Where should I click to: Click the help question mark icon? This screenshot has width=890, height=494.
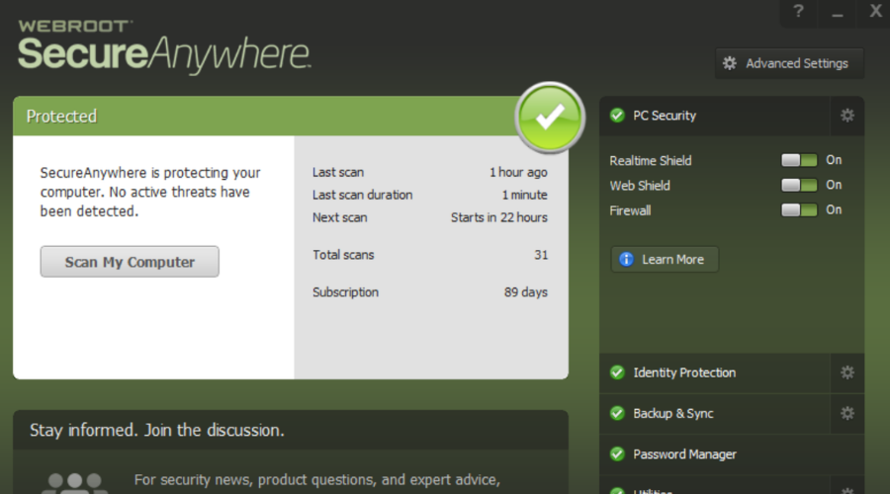pos(799,11)
